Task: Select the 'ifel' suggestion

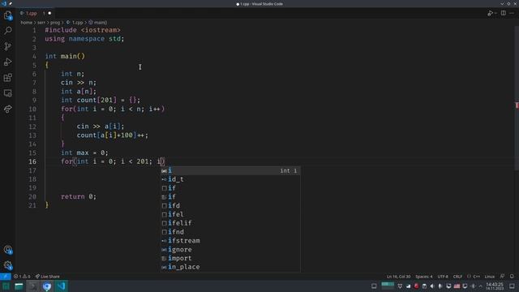Action: (x=230, y=214)
